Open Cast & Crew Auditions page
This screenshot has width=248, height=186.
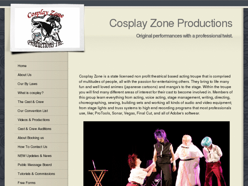pyautogui.click(x=34, y=129)
